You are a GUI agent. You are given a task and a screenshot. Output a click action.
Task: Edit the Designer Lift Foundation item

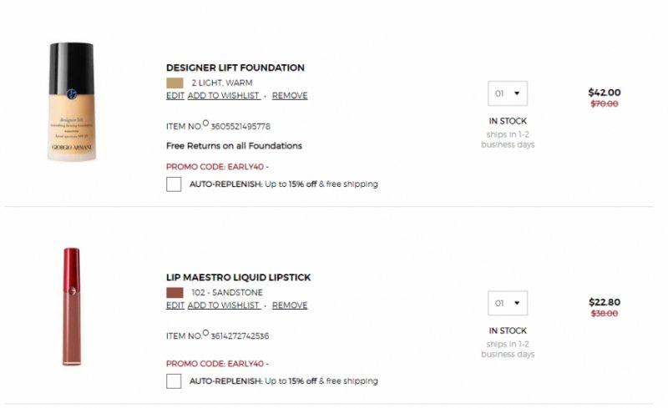[175, 96]
